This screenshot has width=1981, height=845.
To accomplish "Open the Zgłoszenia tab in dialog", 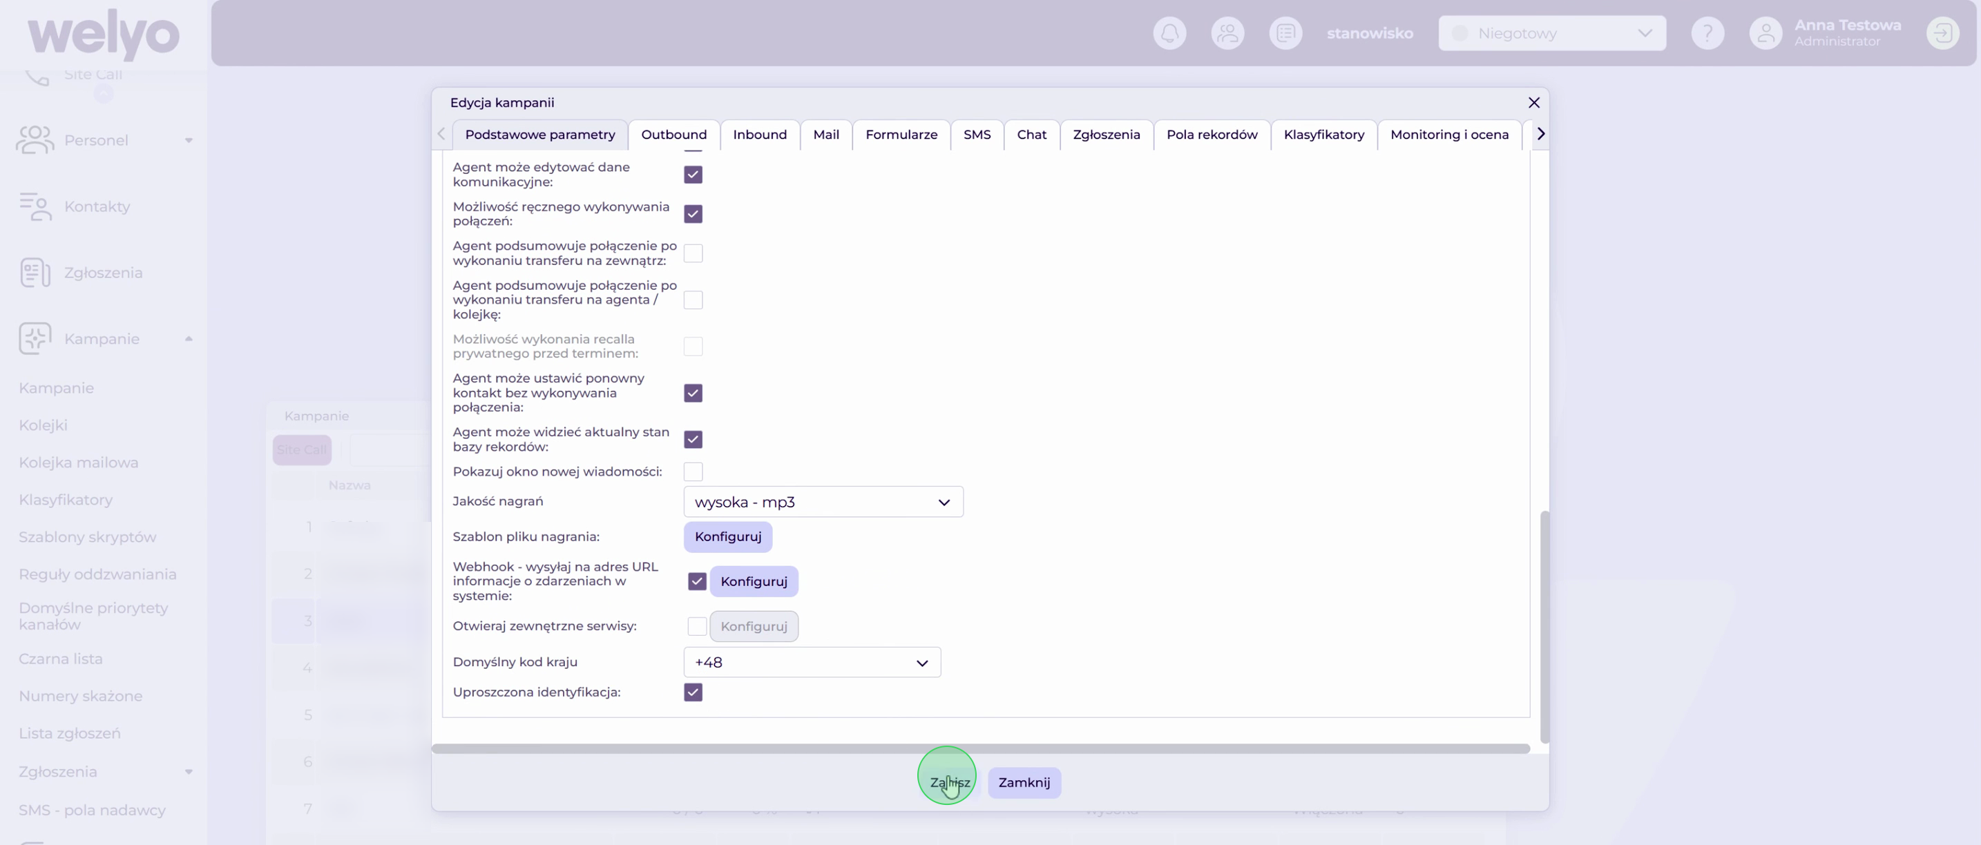I will tap(1106, 135).
